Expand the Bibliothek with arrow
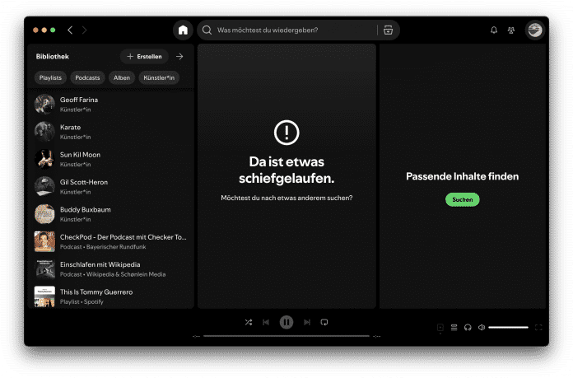The width and height of the screenshot is (573, 378). [179, 56]
